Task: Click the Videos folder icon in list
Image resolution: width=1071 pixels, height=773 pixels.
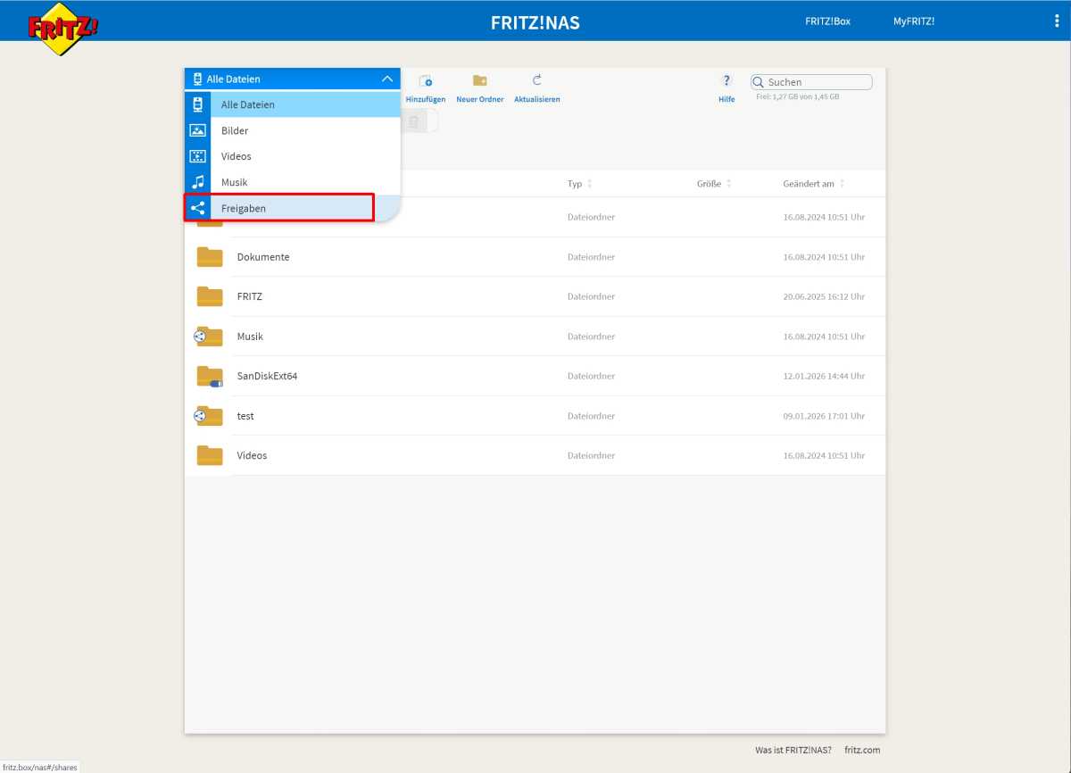Action: pos(210,455)
